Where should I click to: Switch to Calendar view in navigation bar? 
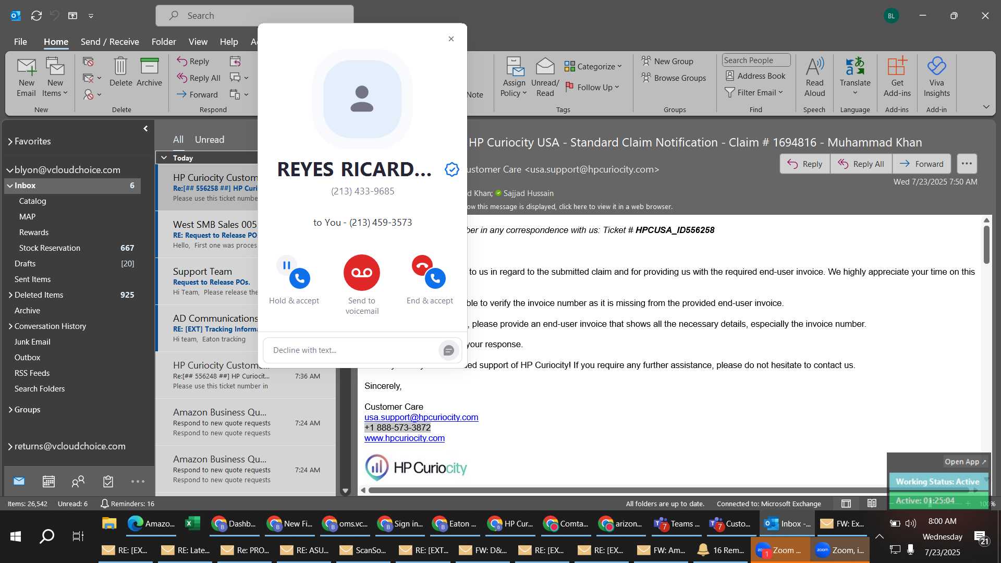tap(48, 482)
